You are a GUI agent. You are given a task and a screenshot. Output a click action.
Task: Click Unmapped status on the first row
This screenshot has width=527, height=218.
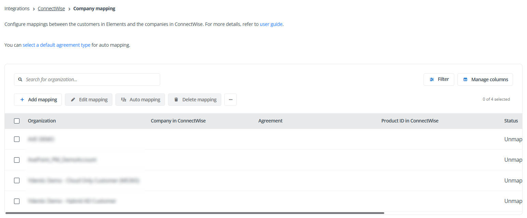coord(513,139)
